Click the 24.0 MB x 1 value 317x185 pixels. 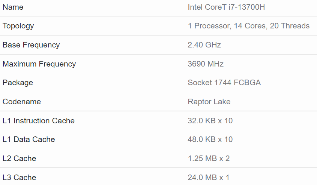(209, 178)
